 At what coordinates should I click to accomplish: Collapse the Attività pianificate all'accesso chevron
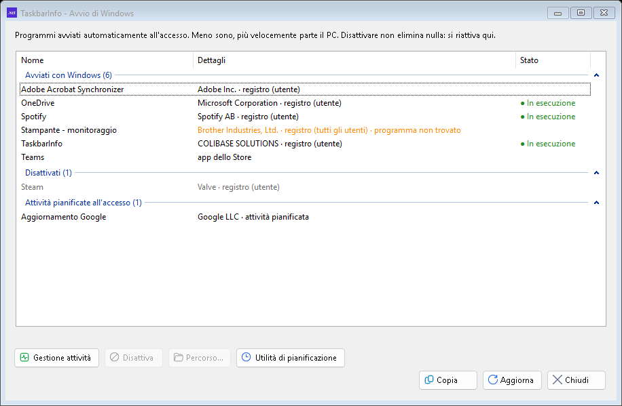tap(596, 203)
